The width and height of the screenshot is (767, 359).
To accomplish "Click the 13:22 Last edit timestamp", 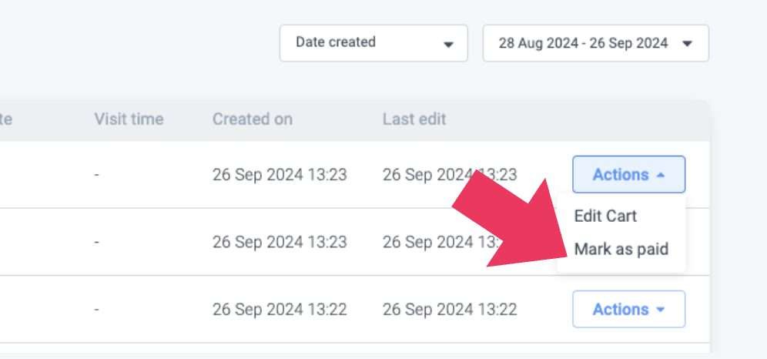I will (450, 310).
